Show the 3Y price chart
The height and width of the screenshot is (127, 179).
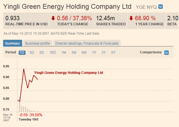coord(103,52)
